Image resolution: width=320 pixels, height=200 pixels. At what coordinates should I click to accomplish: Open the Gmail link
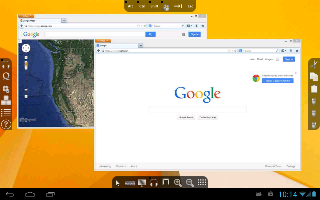coord(260,59)
